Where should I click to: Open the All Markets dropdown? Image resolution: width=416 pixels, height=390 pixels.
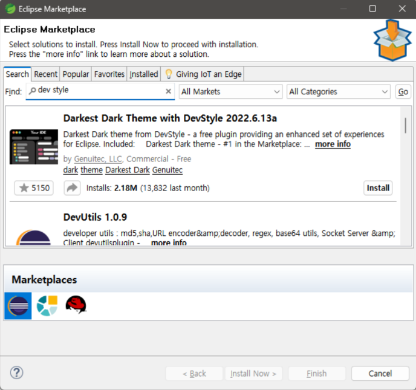click(230, 91)
